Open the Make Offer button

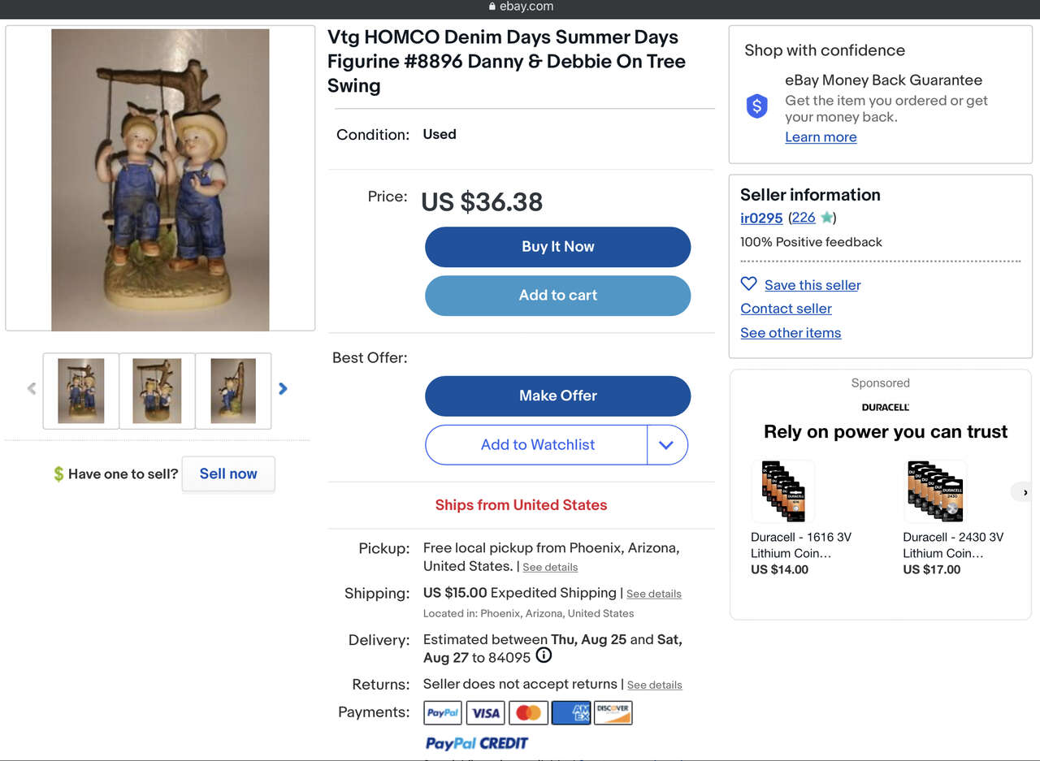pos(557,396)
